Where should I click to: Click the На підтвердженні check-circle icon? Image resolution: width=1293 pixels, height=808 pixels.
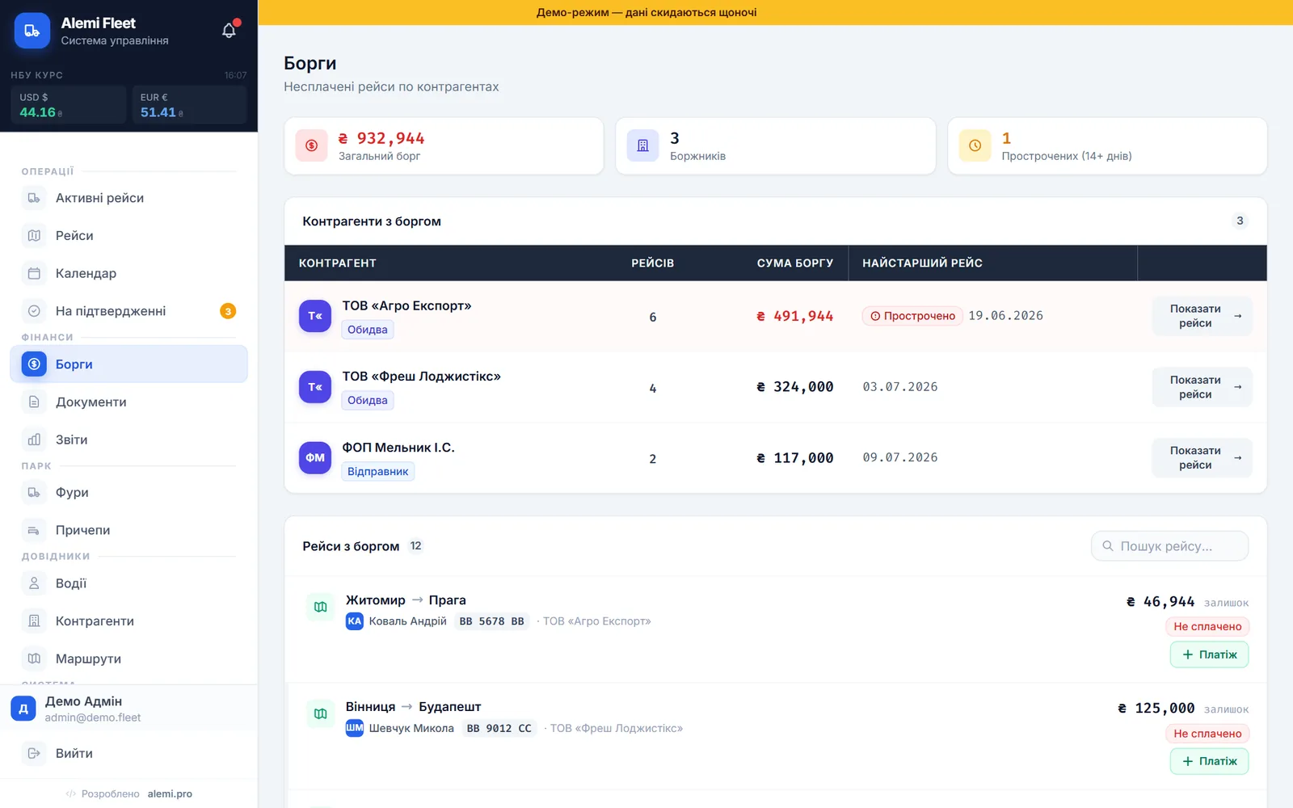click(x=34, y=311)
